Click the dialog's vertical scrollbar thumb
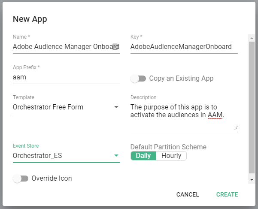 pyautogui.click(x=252, y=107)
